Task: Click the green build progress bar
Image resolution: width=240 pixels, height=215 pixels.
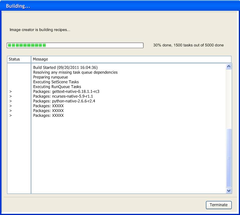Action: coord(75,45)
